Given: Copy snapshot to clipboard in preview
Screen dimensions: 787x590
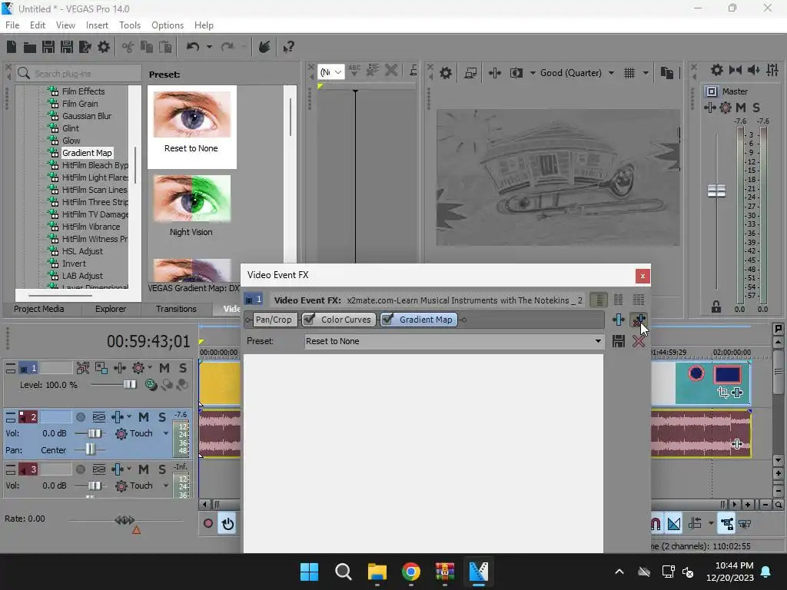Looking at the screenshot, I should 666,73.
